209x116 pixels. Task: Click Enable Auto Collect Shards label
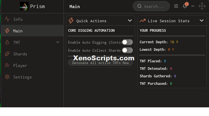tap(94, 50)
